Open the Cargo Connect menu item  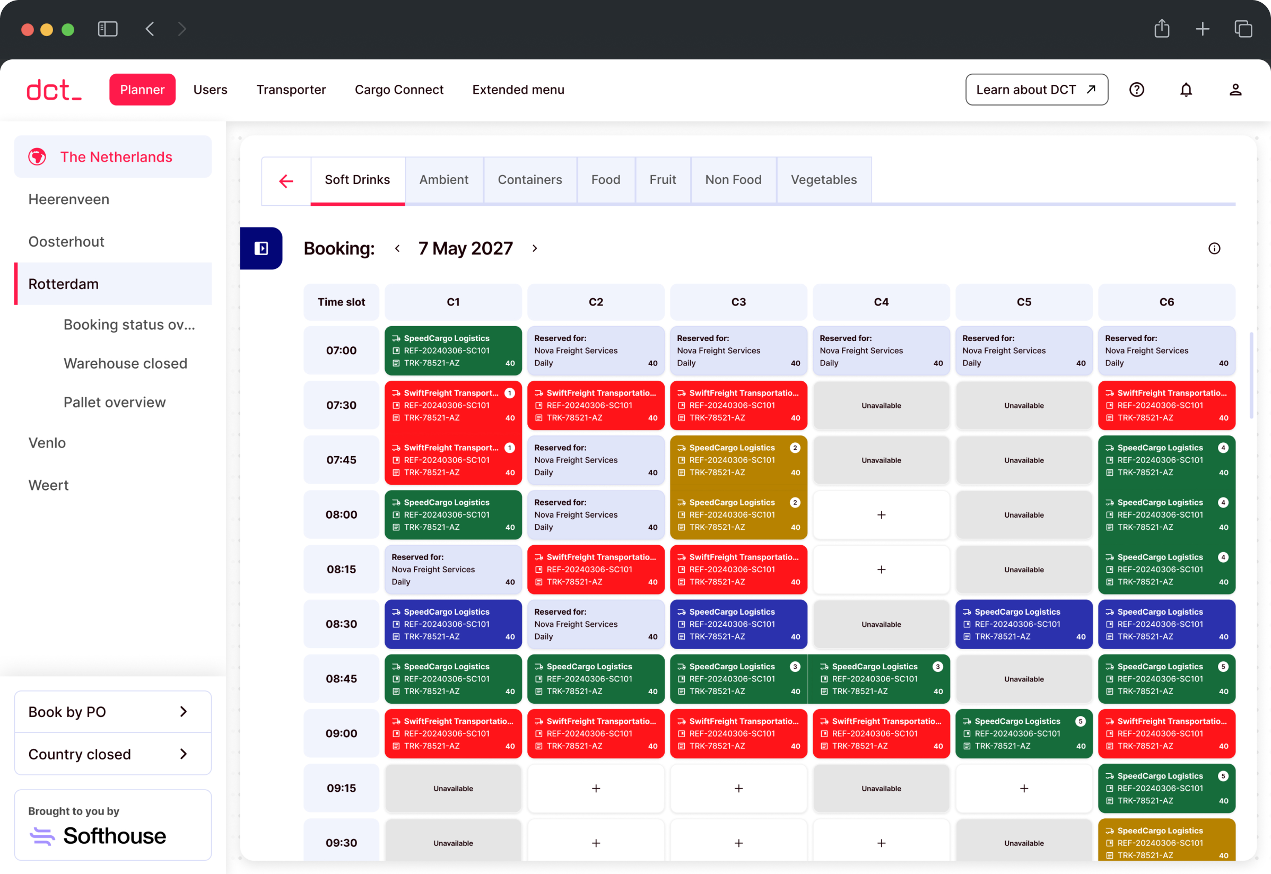click(x=399, y=89)
